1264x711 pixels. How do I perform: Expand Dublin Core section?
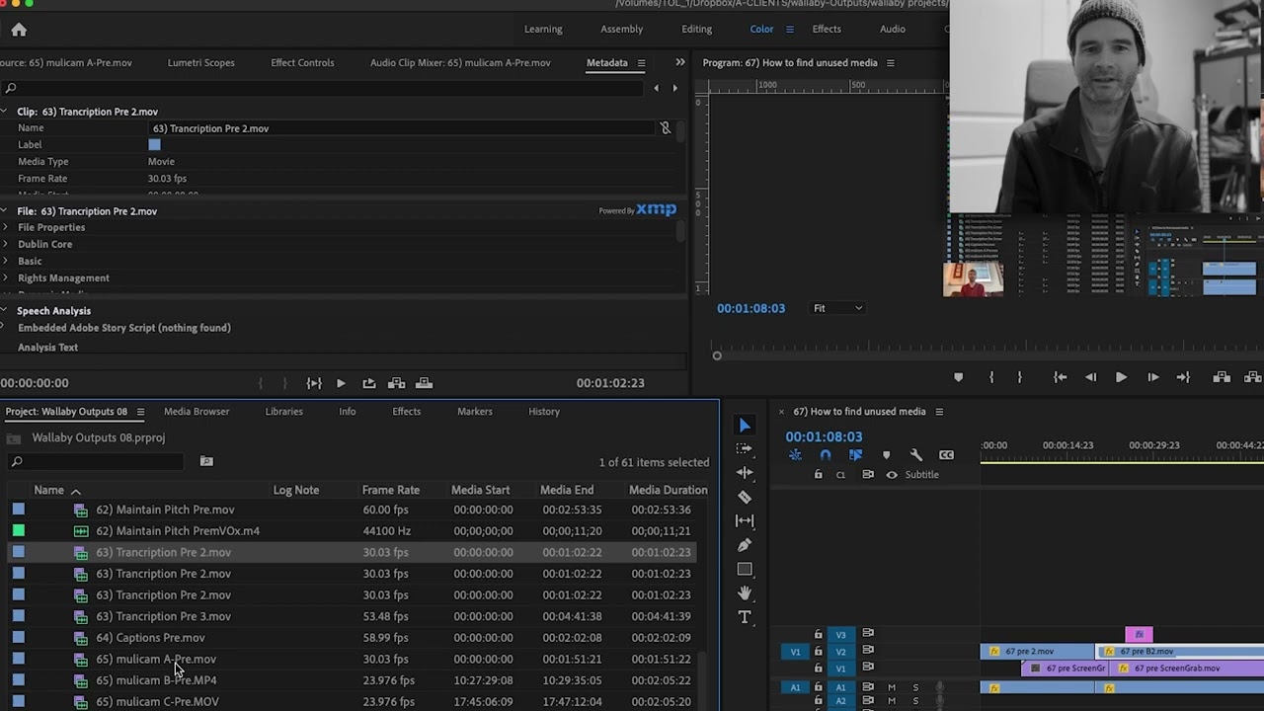6,244
